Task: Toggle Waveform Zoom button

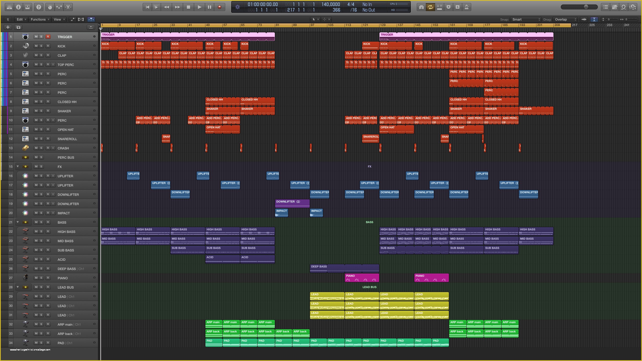Action: [584, 19]
